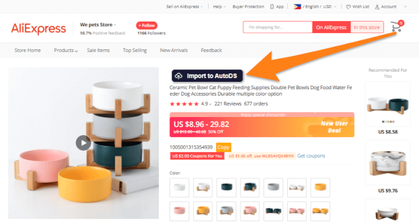Open recommended item priced US $8.58
419x222 pixels.
pos(388,104)
